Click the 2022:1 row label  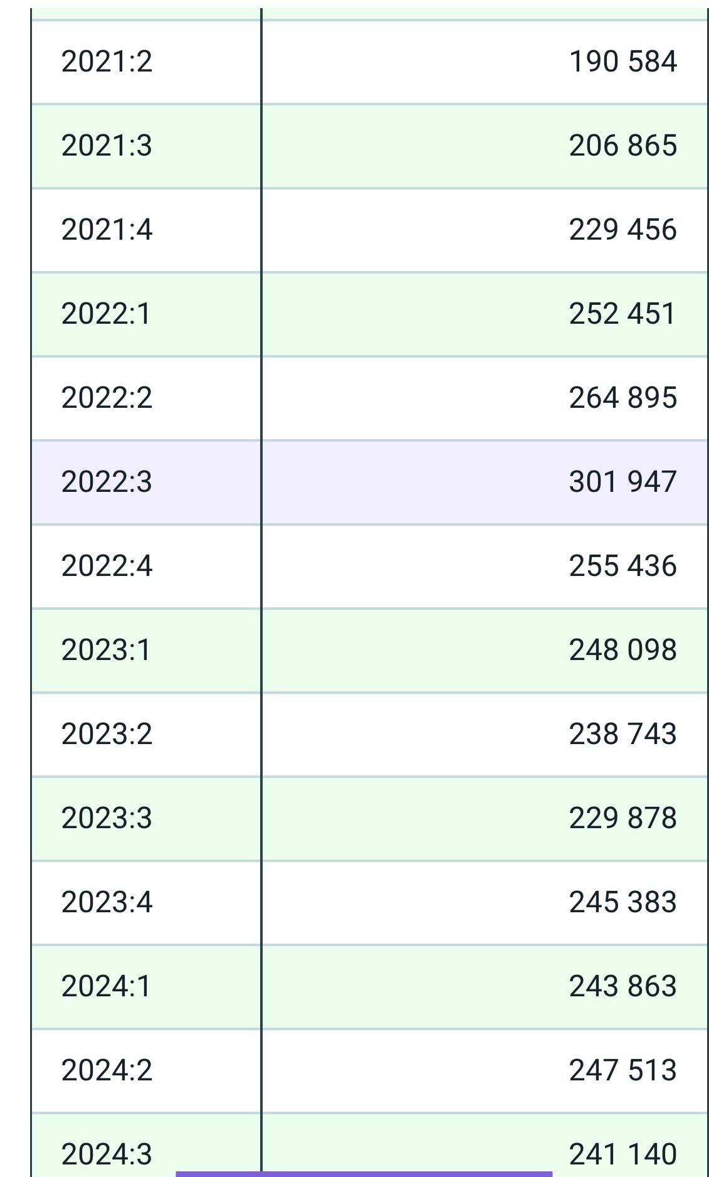point(107,314)
